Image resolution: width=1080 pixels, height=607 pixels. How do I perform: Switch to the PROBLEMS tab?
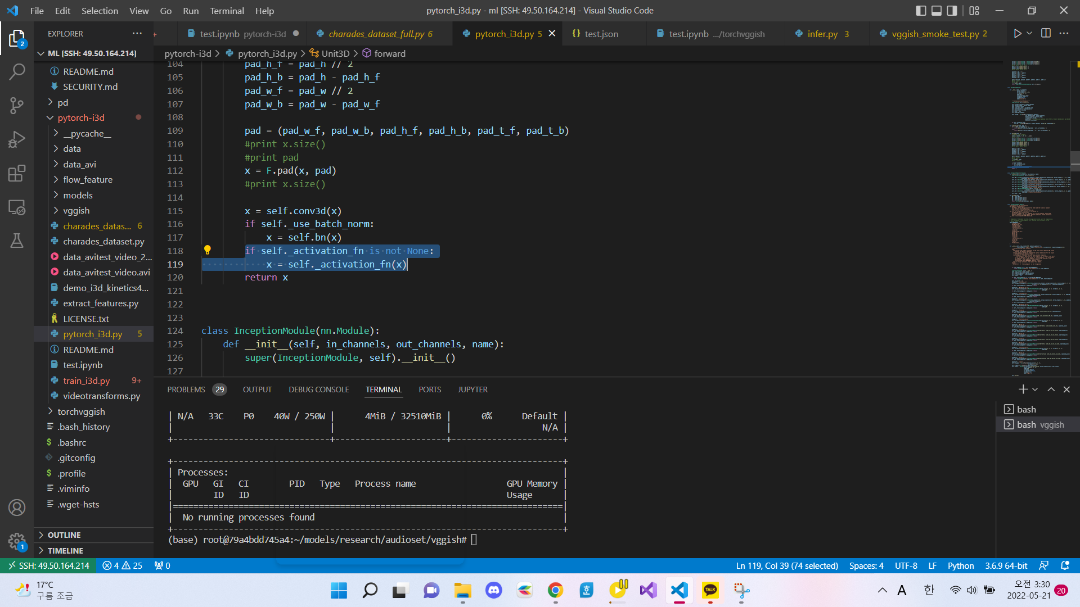tap(186, 389)
